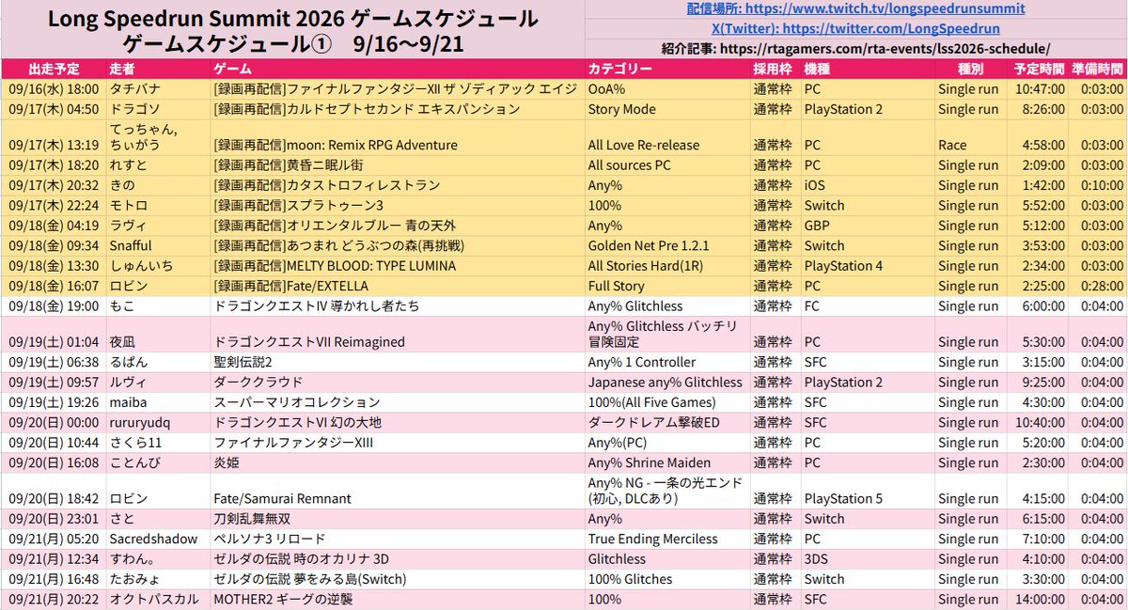
Task: Select the ファイナルファンタジーXIII game cell
Action: pos(397,443)
